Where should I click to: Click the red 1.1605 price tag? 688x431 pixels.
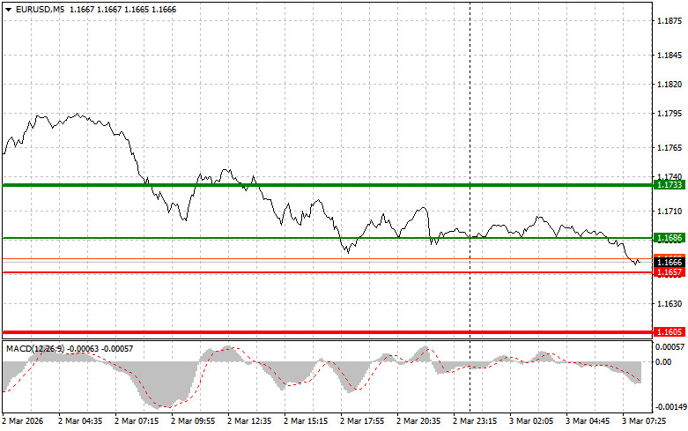pos(670,331)
